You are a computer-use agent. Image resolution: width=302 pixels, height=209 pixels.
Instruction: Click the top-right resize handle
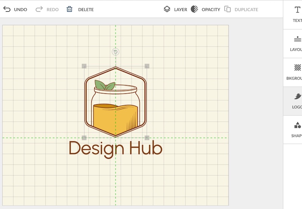pyautogui.click(x=147, y=66)
